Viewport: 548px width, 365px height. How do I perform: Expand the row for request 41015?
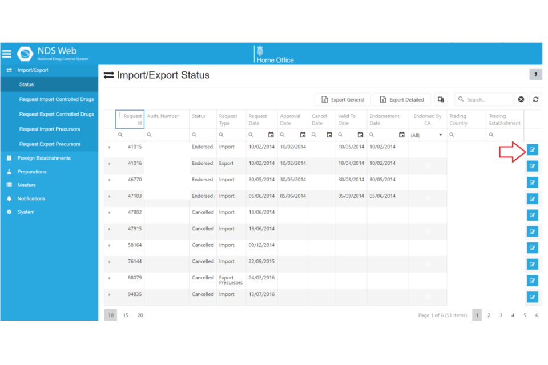pyautogui.click(x=109, y=147)
